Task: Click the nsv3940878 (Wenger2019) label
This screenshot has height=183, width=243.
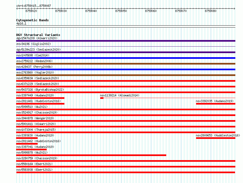Action: coord(35,118)
